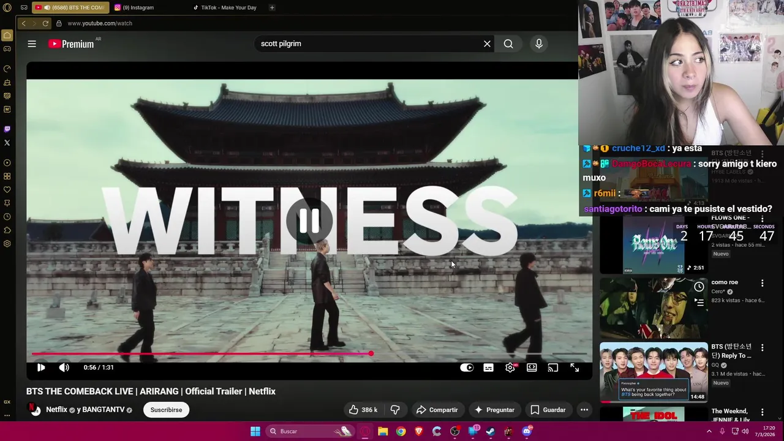Cast the video to a device
This screenshot has width=784, height=441.
pyautogui.click(x=553, y=367)
